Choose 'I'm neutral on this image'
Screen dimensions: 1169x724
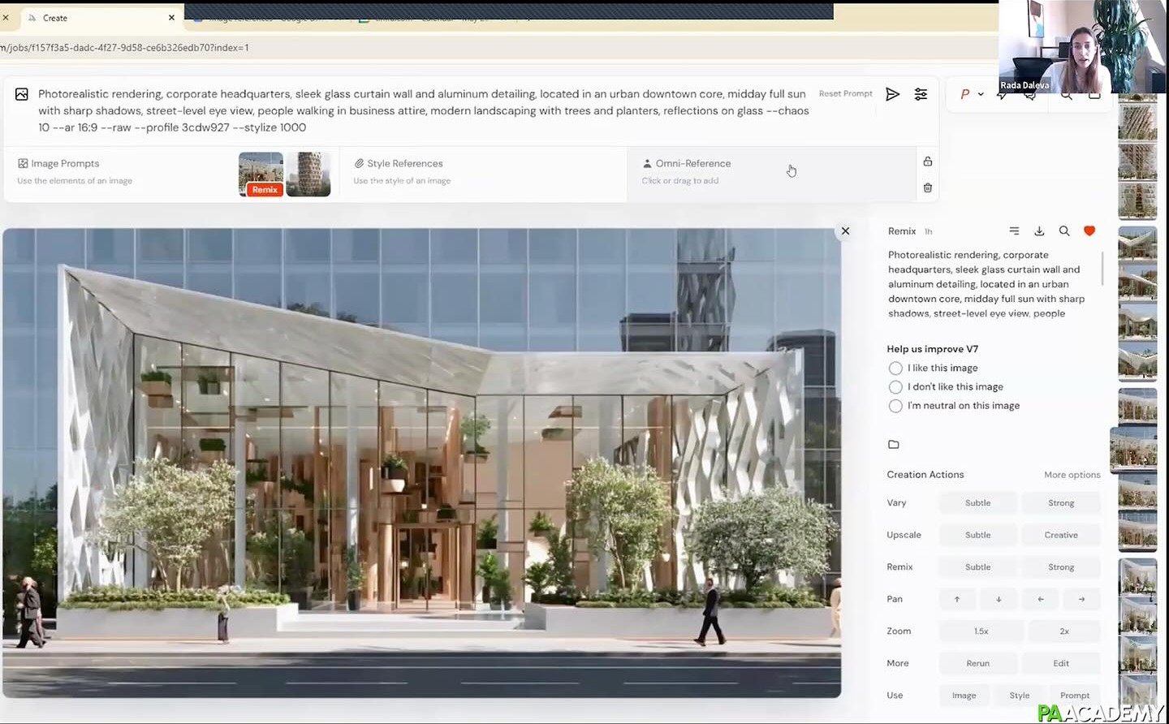[895, 406]
